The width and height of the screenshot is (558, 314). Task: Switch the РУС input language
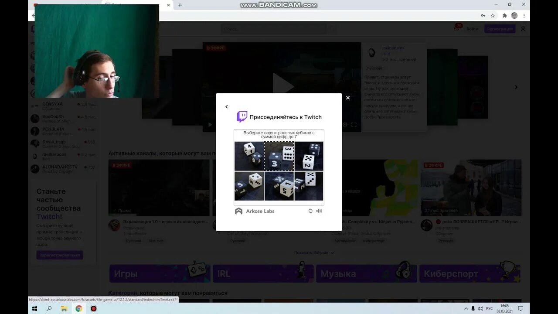click(490, 309)
